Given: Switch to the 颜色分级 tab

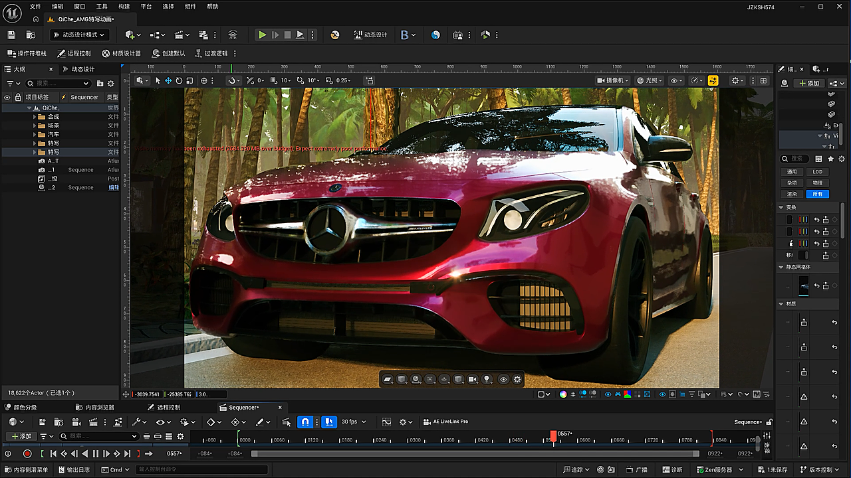Looking at the screenshot, I should 21,407.
